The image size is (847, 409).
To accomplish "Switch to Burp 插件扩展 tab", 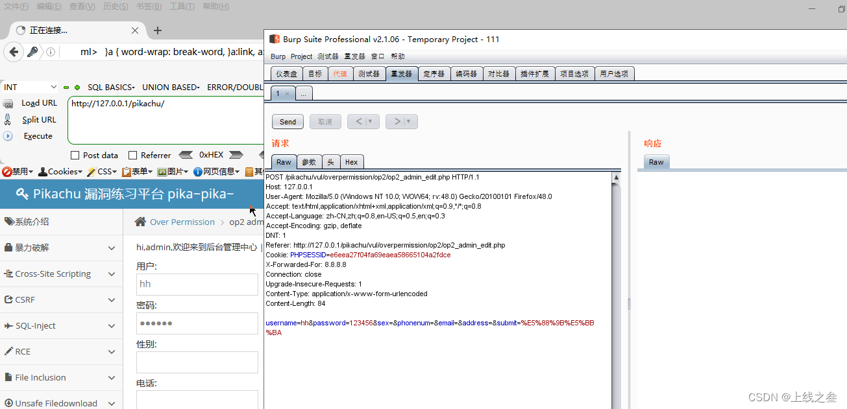I will pos(535,74).
